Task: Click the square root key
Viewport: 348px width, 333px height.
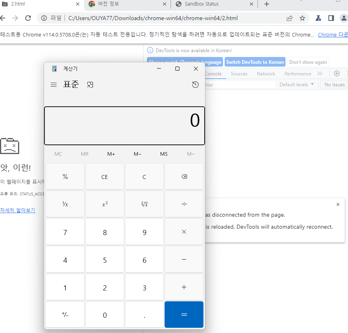Action: [144, 204]
